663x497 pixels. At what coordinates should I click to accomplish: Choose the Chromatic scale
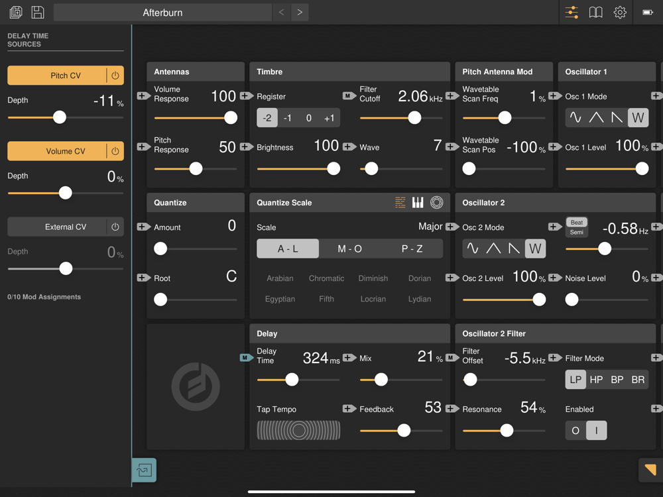pos(326,278)
